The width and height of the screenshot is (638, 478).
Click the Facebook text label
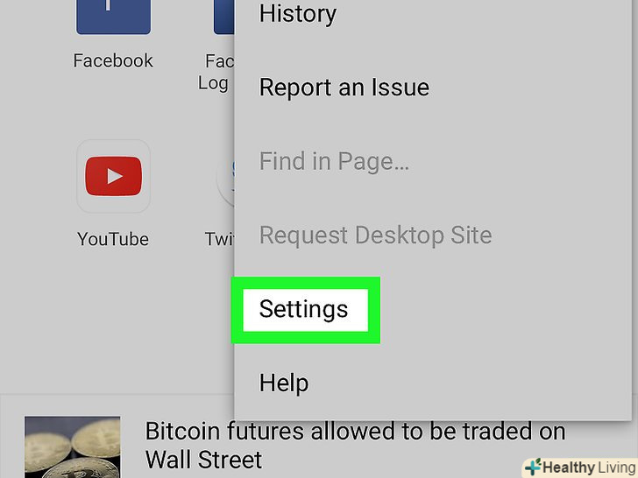click(113, 61)
